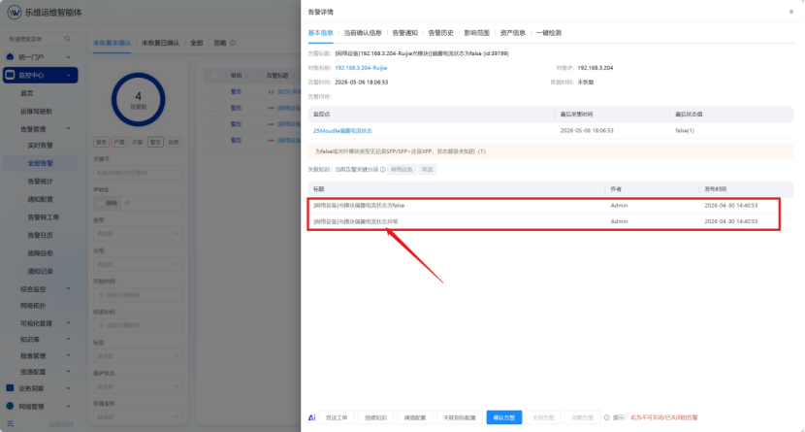Click the info icon after 当前告警关键分词
This screenshot has height=432, width=805.
[x=382, y=170]
